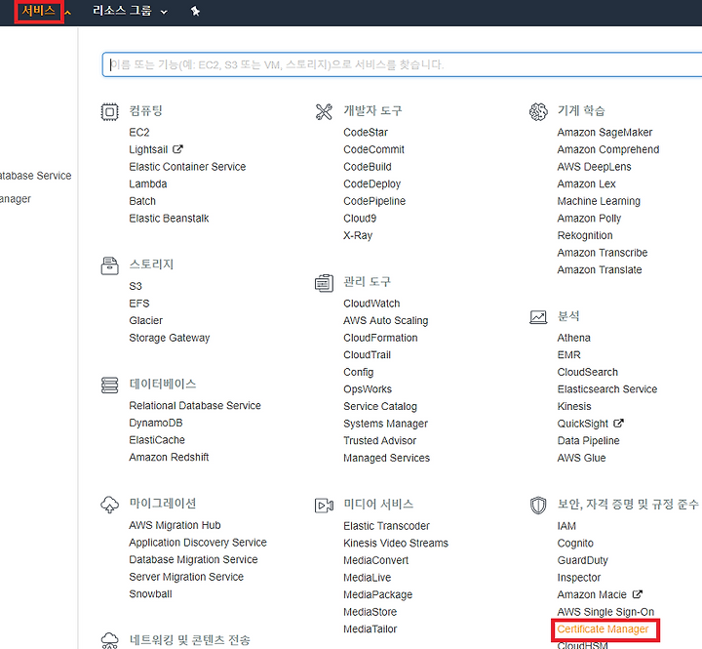Open Elastic Container Service
Screen dimensions: 702x649
tap(187, 167)
